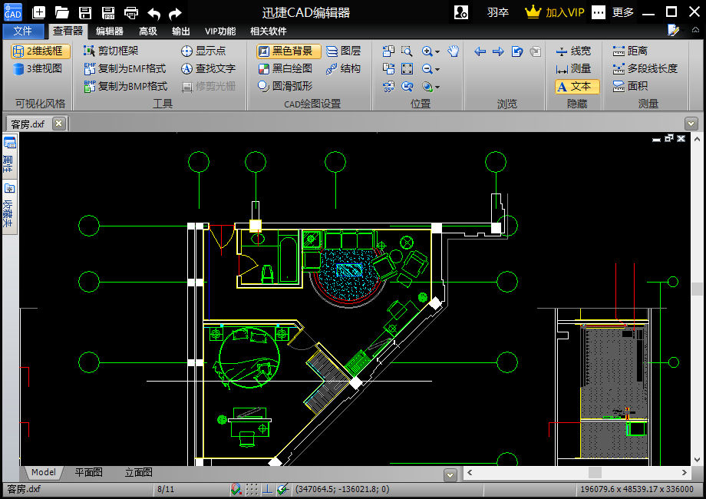Open the 结构 panel
Viewport: 706px width, 499px height.
[343, 68]
